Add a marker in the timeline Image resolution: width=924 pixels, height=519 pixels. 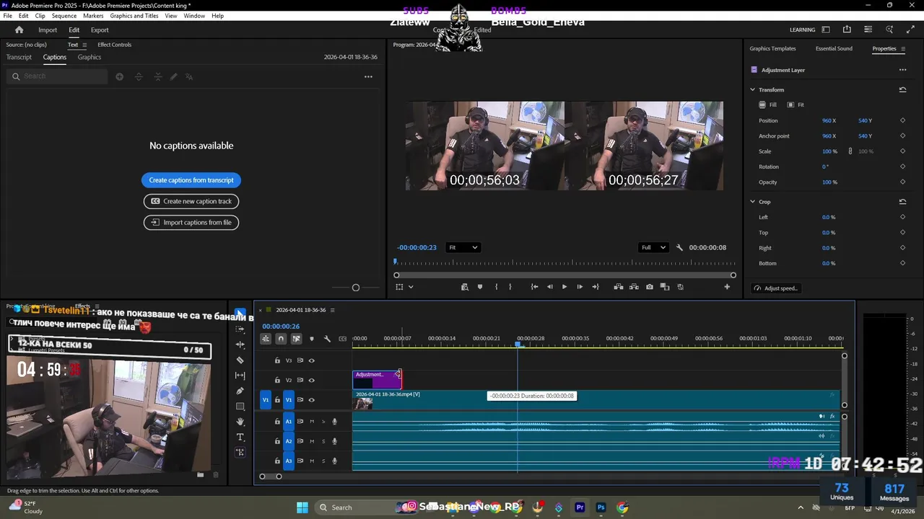coord(312,339)
